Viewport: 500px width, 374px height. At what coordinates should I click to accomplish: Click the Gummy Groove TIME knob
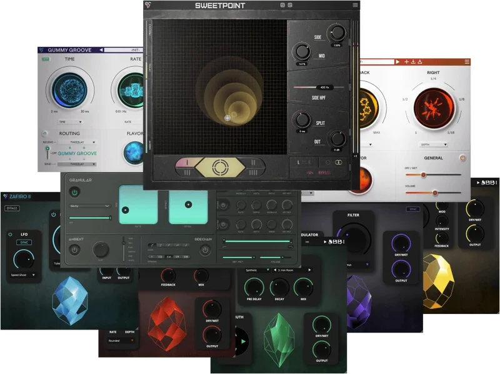[69, 90]
